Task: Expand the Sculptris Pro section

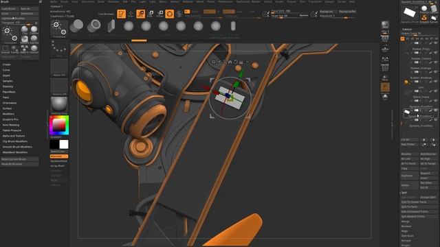Action: coord(10,119)
